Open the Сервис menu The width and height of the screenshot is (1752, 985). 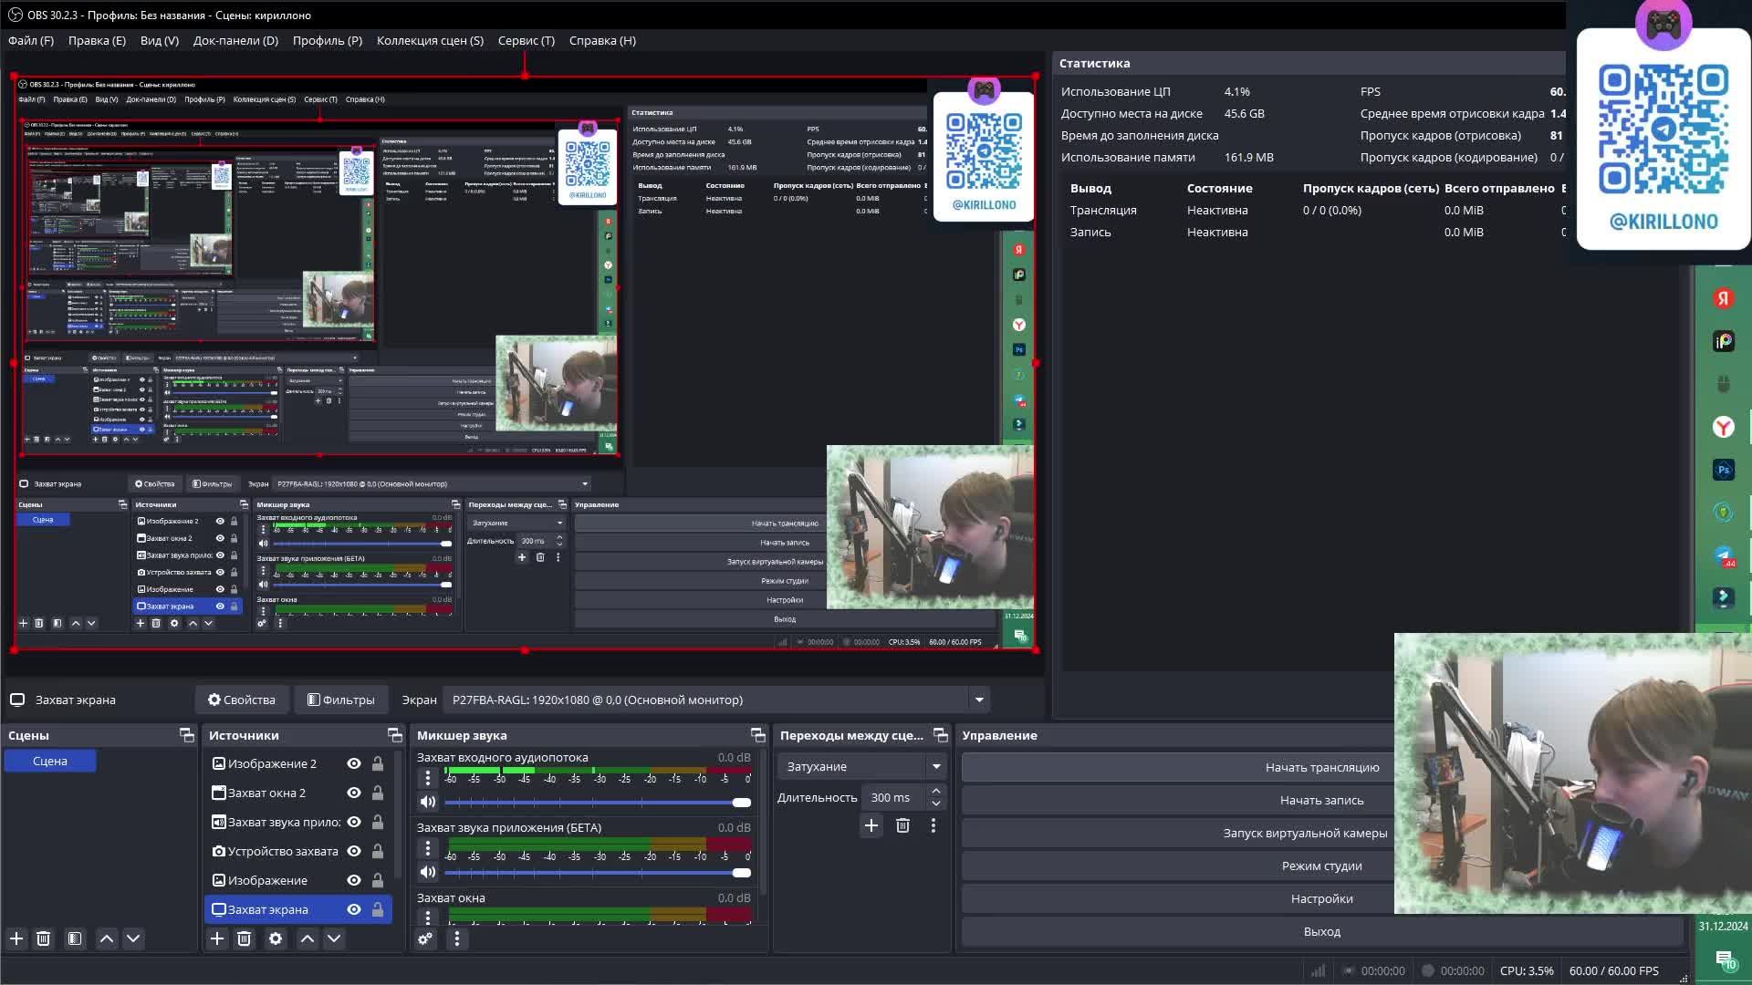pyautogui.click(x=526, y=40)
